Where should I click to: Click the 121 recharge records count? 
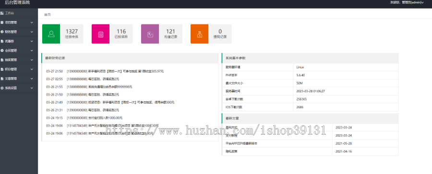170,31
